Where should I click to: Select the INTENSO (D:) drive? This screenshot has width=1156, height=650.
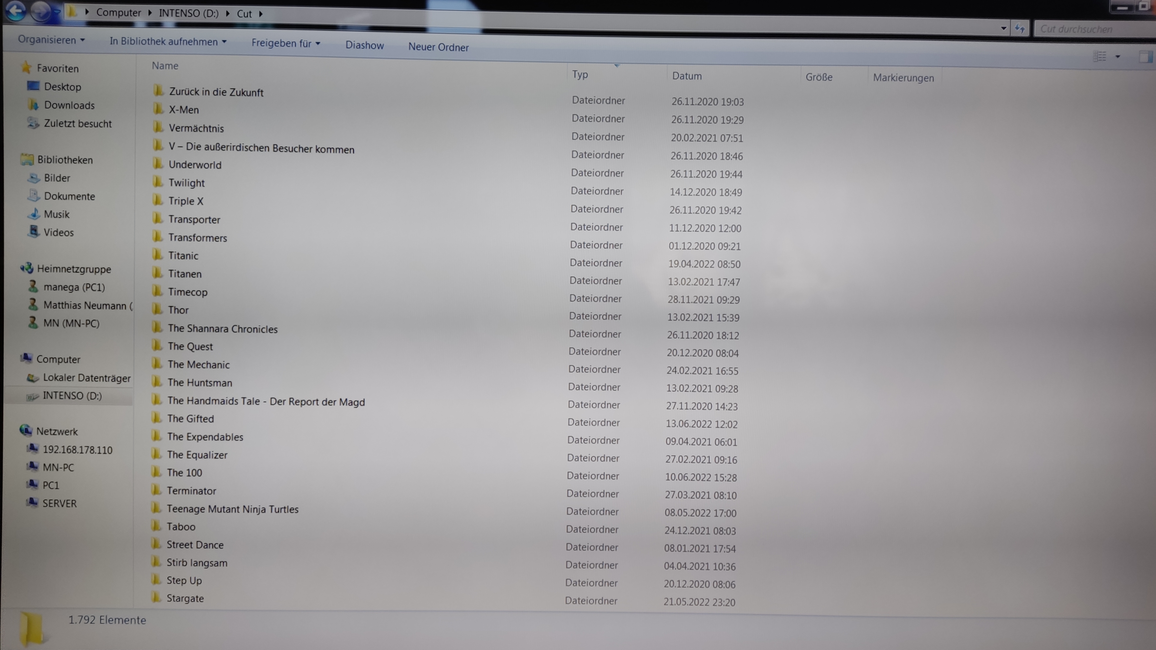click(x=72, y=396)
